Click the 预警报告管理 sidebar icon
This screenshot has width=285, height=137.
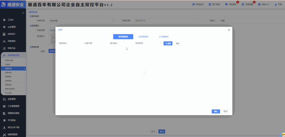click(4, 113)
